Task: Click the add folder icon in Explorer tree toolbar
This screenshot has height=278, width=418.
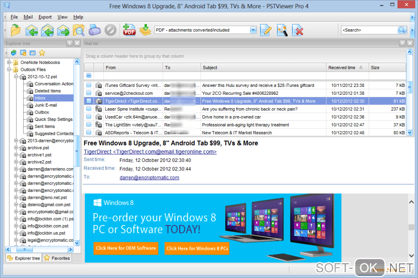Action: point(23,53)
